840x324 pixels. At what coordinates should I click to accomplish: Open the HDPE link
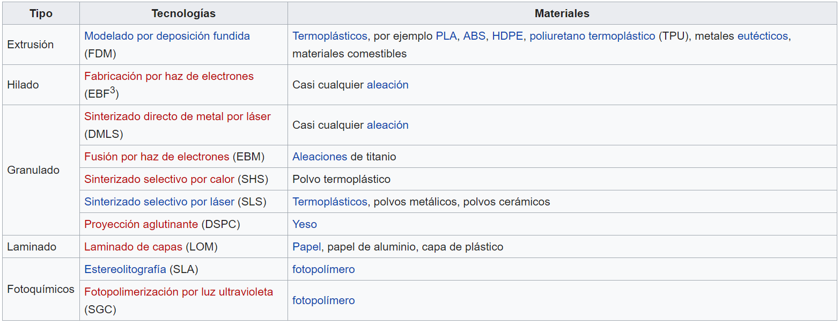507,36
